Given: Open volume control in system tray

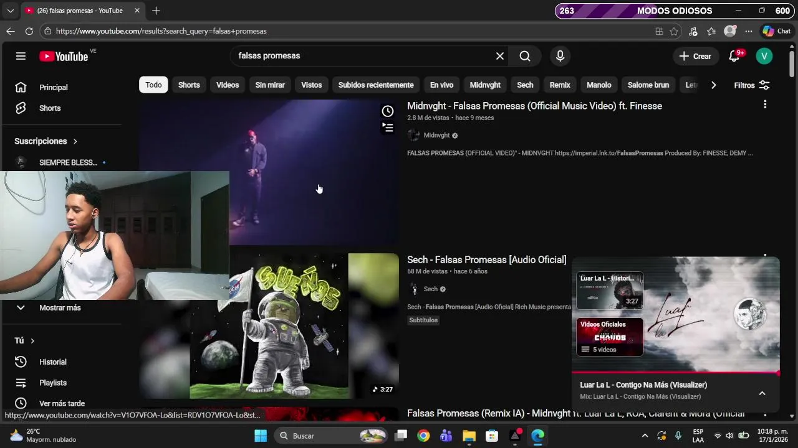Looking at the screenshot, I should 729,436.
